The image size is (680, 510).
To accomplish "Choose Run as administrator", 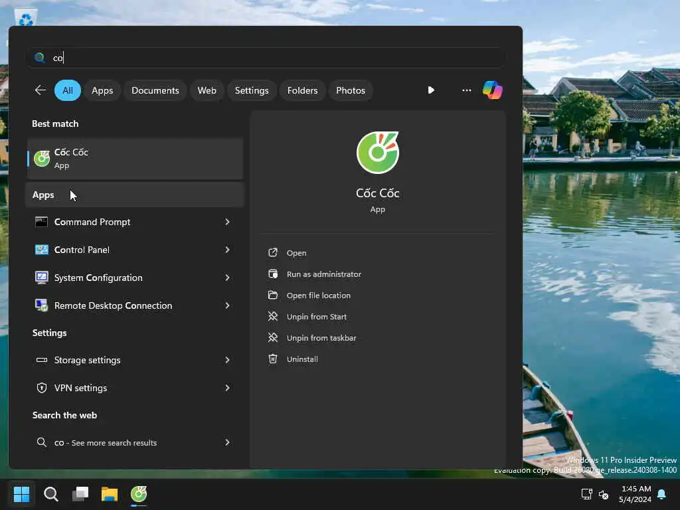I will tap(324, 274).
